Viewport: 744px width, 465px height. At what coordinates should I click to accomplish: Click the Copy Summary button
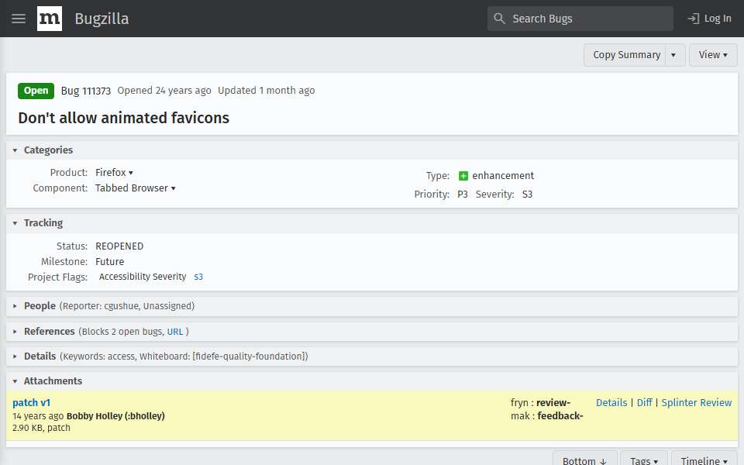(626, 55)
